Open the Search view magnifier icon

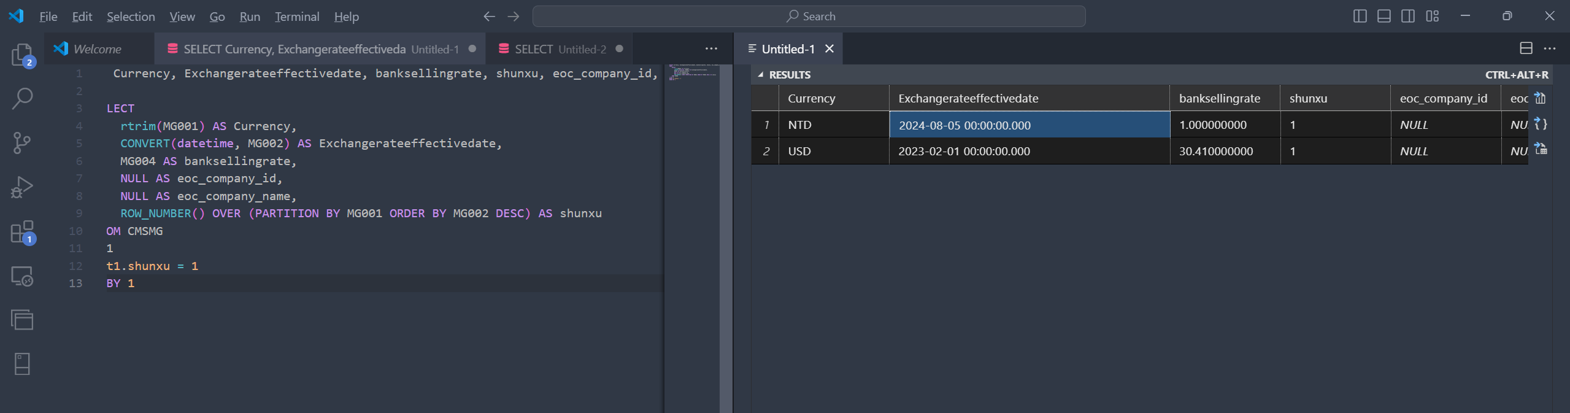pos(22,98)
